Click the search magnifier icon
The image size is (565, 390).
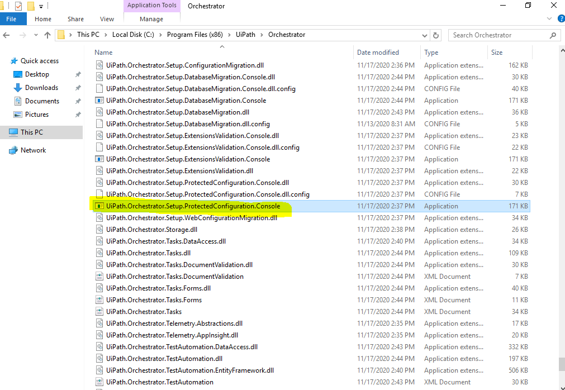coord(553,35)
